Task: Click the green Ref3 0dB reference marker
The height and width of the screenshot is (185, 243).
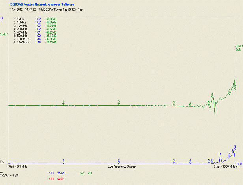Action: (x=238, y=48)
